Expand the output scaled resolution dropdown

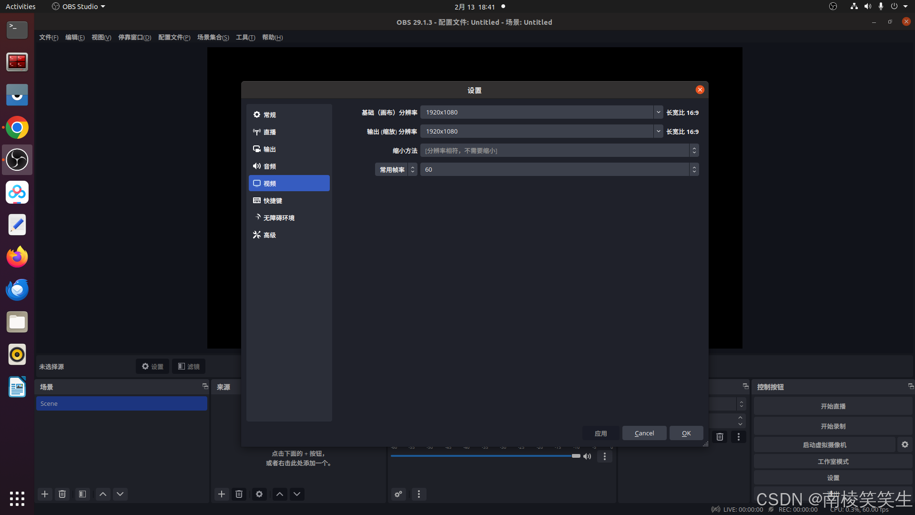658,132
